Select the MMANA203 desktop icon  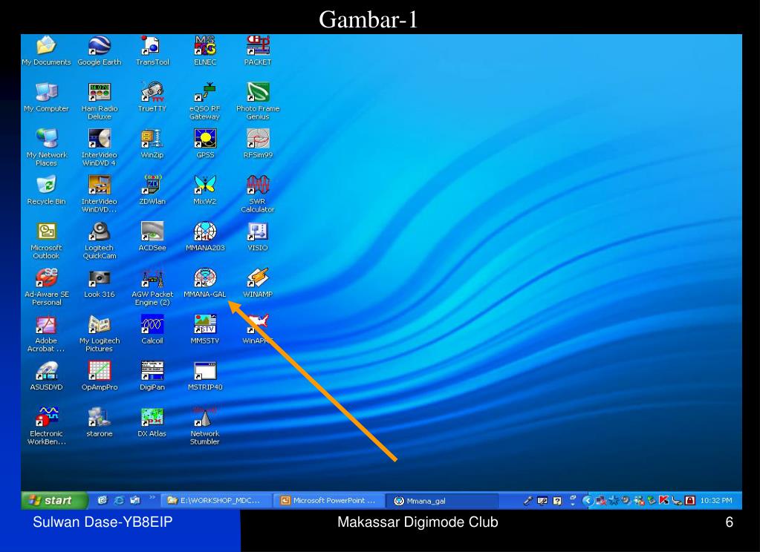pyautogui.click(x=205, y=237)
